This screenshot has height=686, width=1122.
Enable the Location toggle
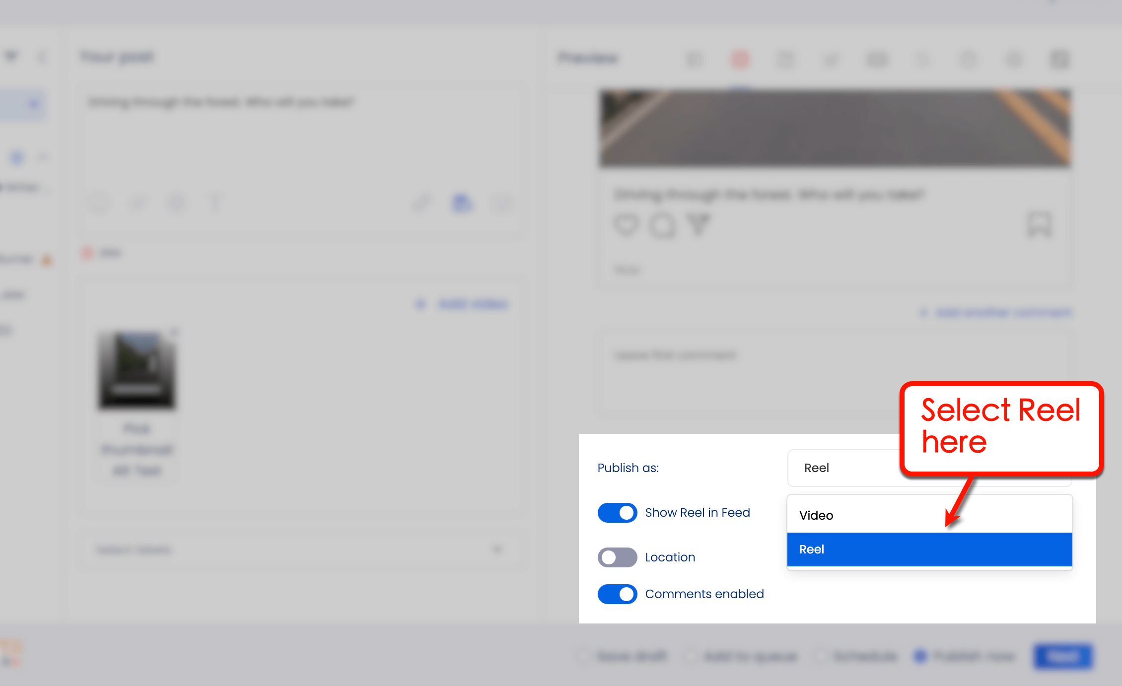(x=617, y=557)
